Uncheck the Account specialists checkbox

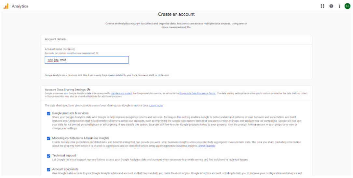pos(48,170)
